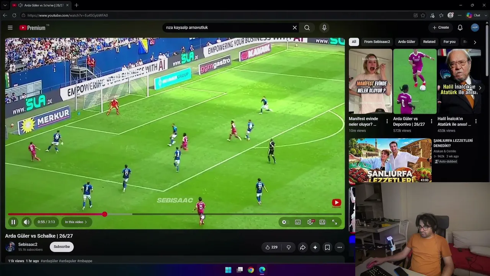The height and width of the screenshot is (276, 490).
Task: Seek using the red progress scrubber
Action: coord(105,214)
